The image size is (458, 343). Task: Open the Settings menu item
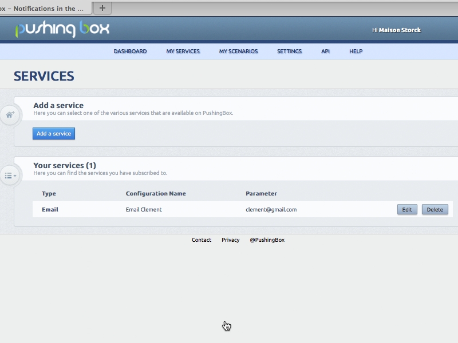(289, 51)
